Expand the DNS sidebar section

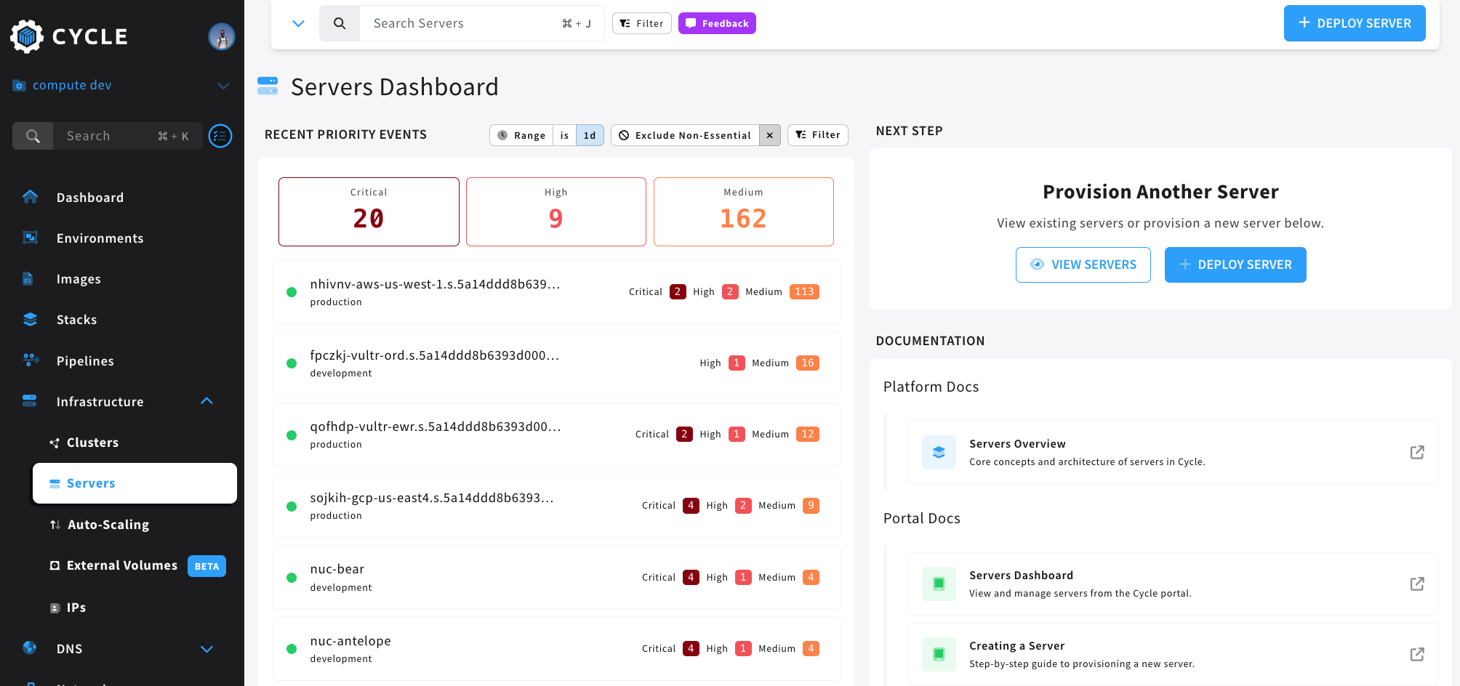[x=206, y=649]
